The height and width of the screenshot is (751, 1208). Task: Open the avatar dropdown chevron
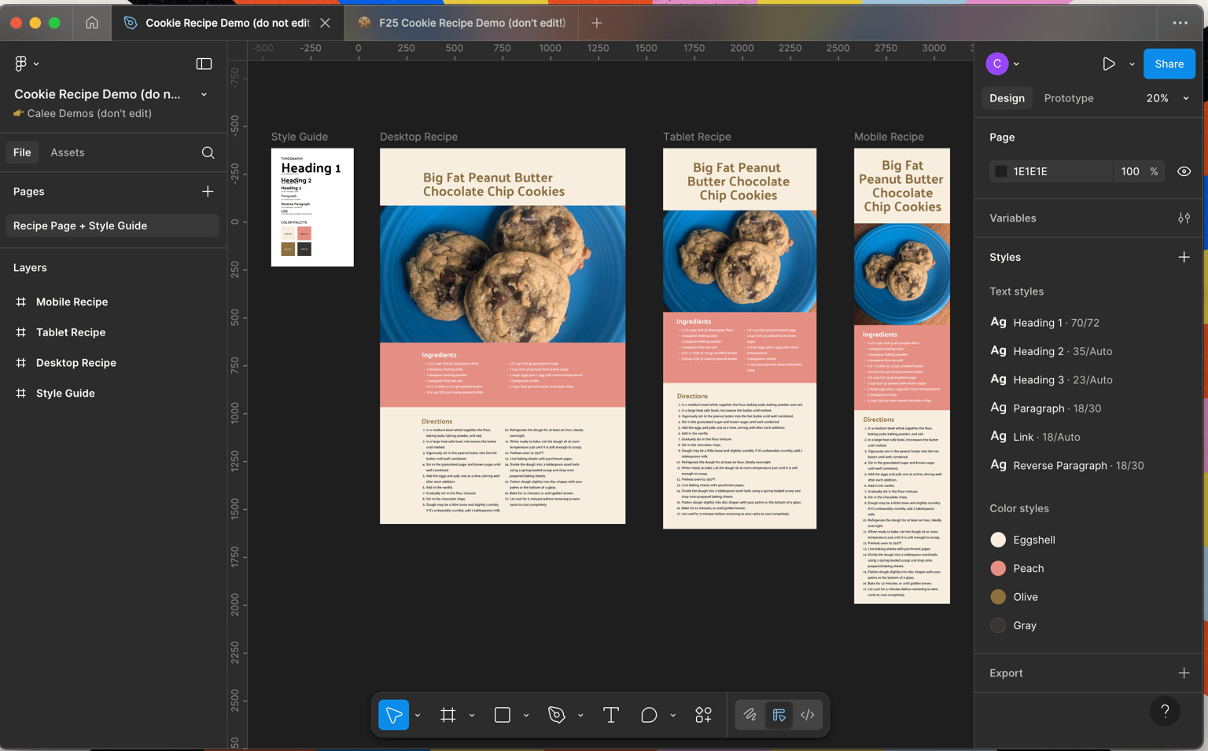[1016, 64]
